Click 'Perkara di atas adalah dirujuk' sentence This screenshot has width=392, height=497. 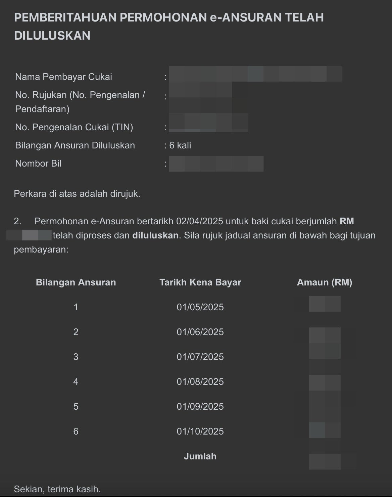77,194
